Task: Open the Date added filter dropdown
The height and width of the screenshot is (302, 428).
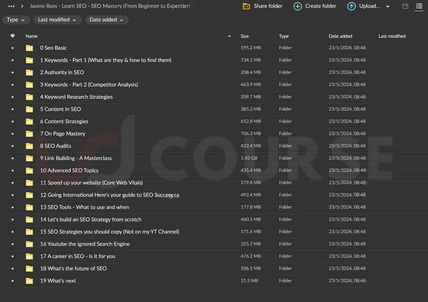Action: coord(107,20)
